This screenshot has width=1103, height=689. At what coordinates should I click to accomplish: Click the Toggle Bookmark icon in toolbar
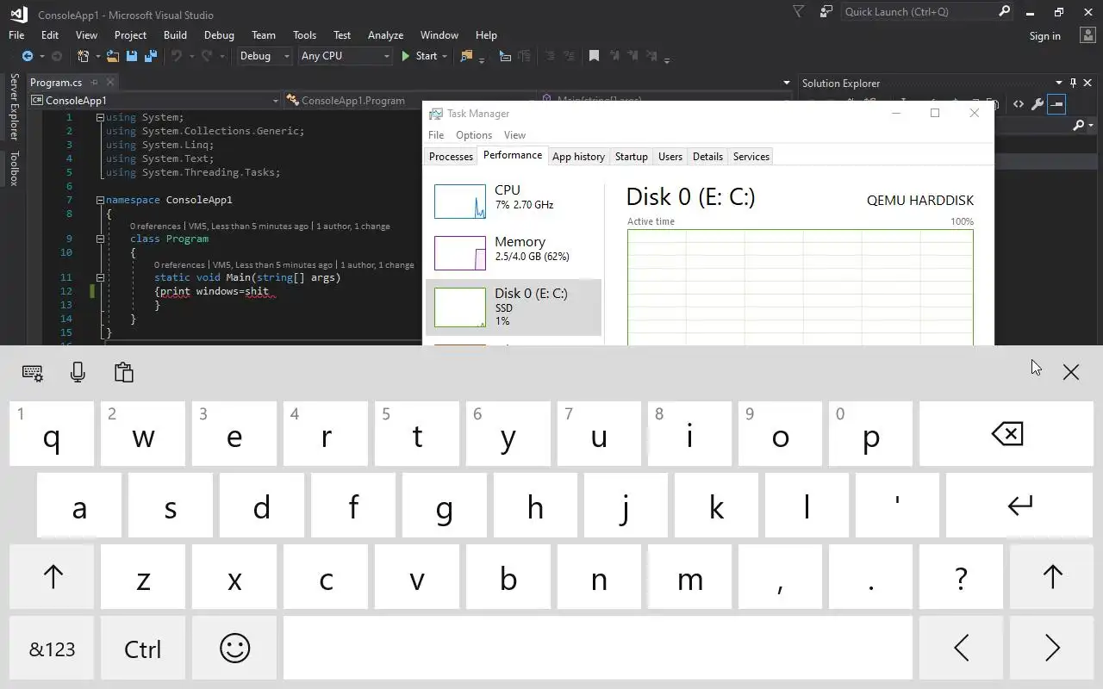click(594, 56)
